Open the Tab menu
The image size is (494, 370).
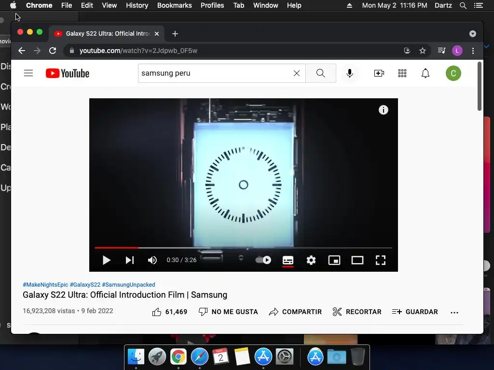coord(238,5)
